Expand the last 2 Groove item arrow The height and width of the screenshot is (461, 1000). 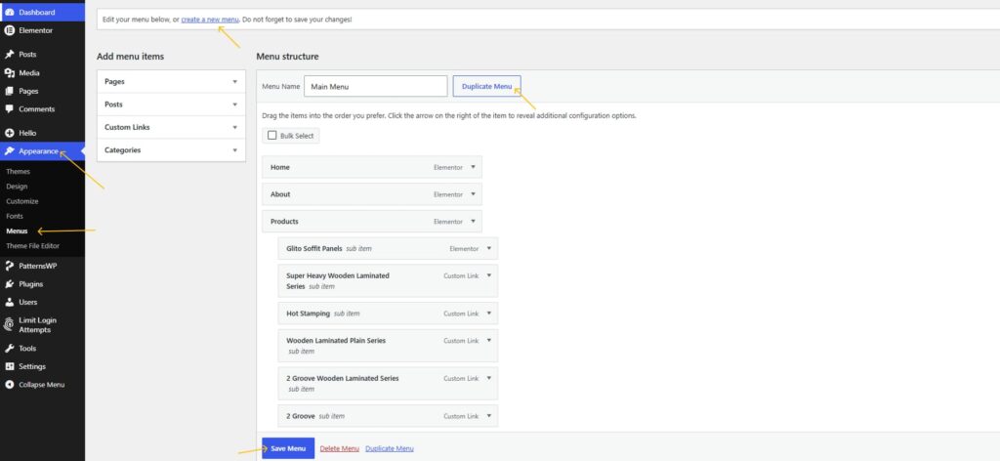(489, 416)
